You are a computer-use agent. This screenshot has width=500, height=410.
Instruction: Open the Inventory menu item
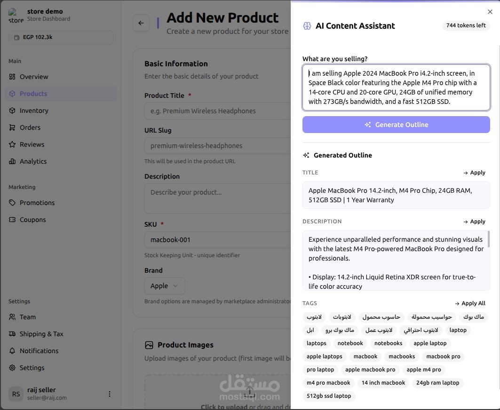(x=61, y=110)
